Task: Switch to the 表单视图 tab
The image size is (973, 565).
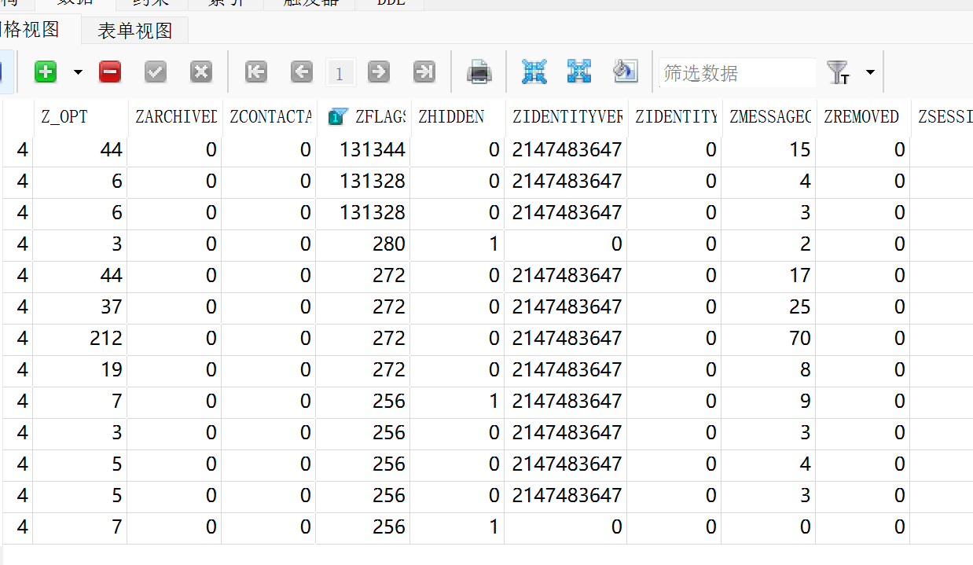Action: [135, 31]
